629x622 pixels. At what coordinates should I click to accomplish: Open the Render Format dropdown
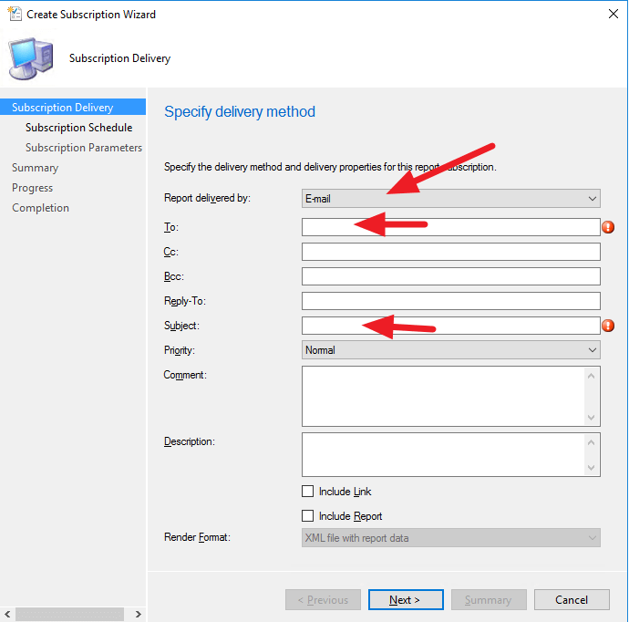(450, 538)
